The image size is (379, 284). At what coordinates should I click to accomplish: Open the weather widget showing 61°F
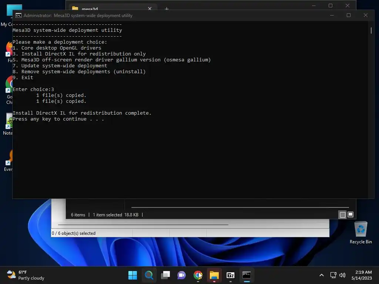(x=26, y=275)
